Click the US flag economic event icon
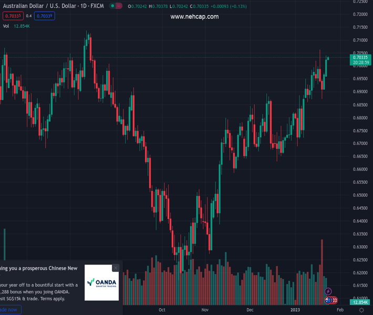Image resolution: width=373 pixels, height=315 pixels. (334, 300)
